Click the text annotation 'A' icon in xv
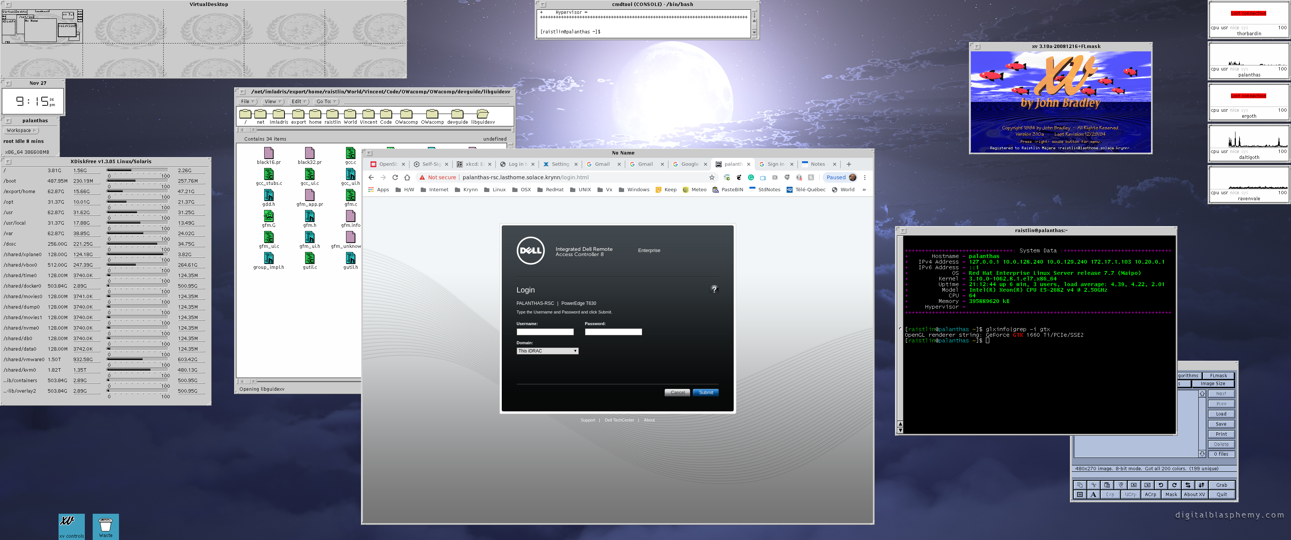This screenshot has width=1291, height=540. [1093, 494]
